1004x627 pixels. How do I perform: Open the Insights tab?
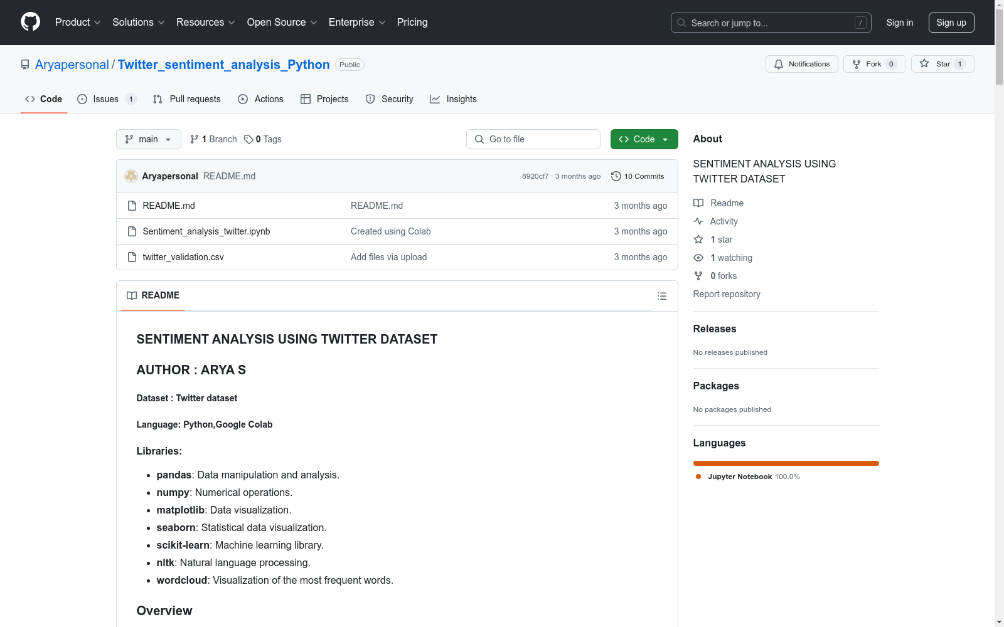[x=453, y=99]
